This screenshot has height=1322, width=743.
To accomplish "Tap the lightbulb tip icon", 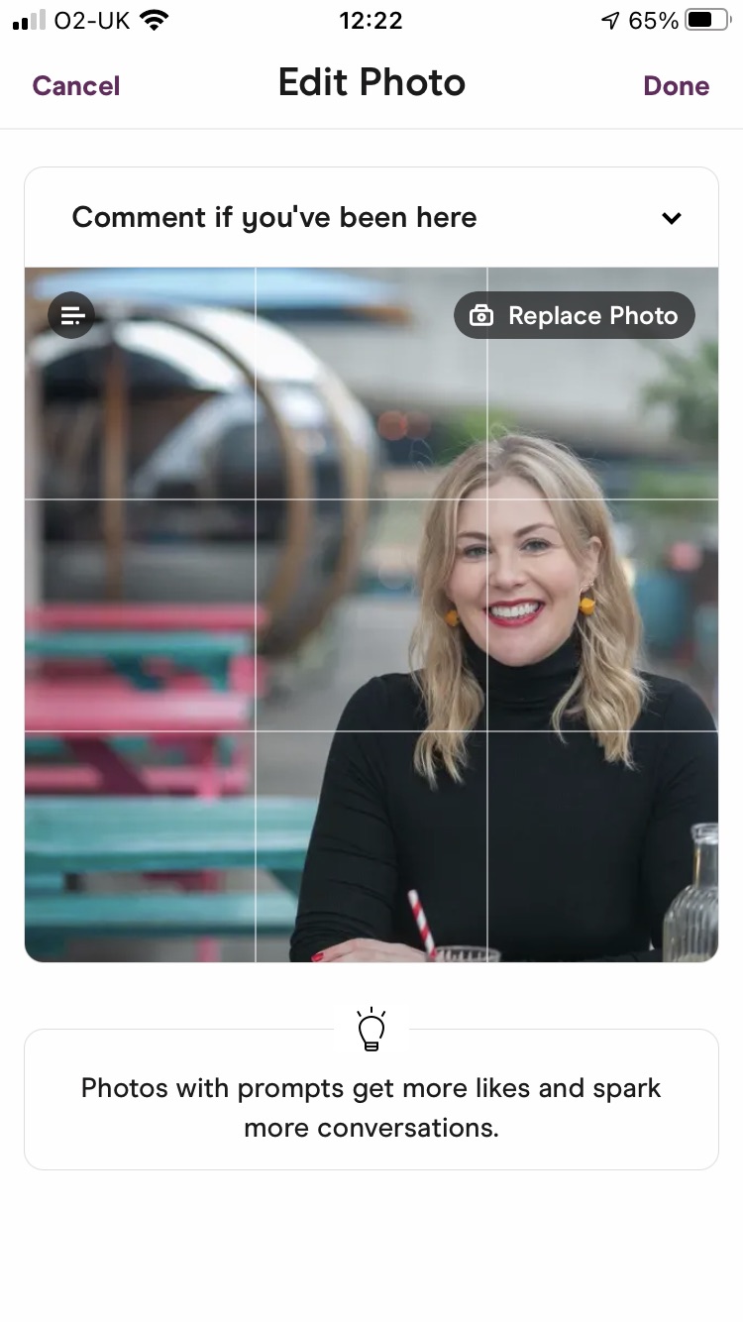I will pos(371,1030).
